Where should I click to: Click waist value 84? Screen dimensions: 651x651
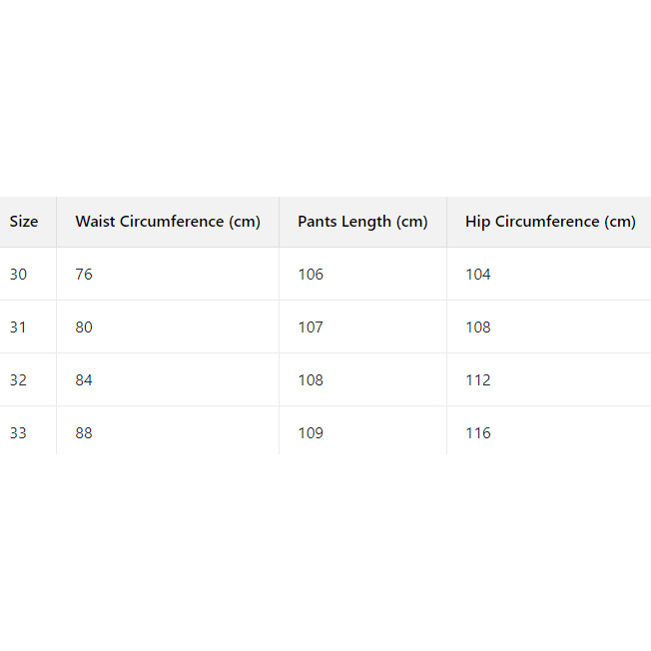84,380
